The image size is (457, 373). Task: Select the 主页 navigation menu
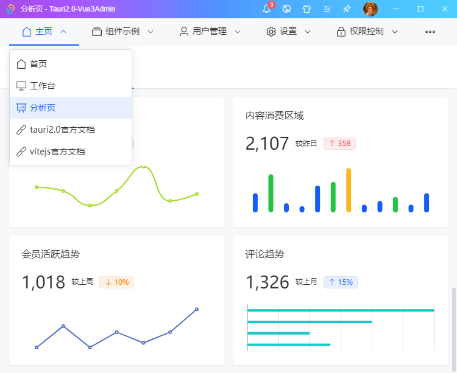44,32
